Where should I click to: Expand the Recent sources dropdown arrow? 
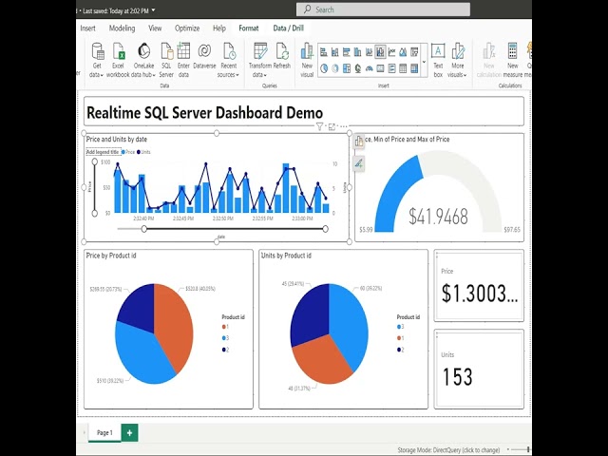[x=237, y=75]
